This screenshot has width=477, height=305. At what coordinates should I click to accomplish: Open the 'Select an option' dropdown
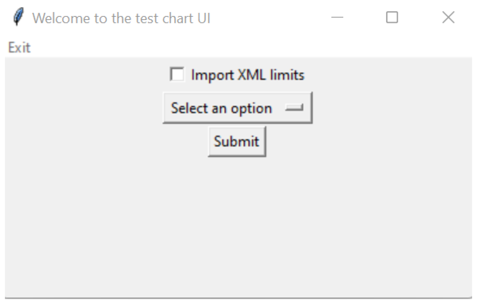pos(237,108)
